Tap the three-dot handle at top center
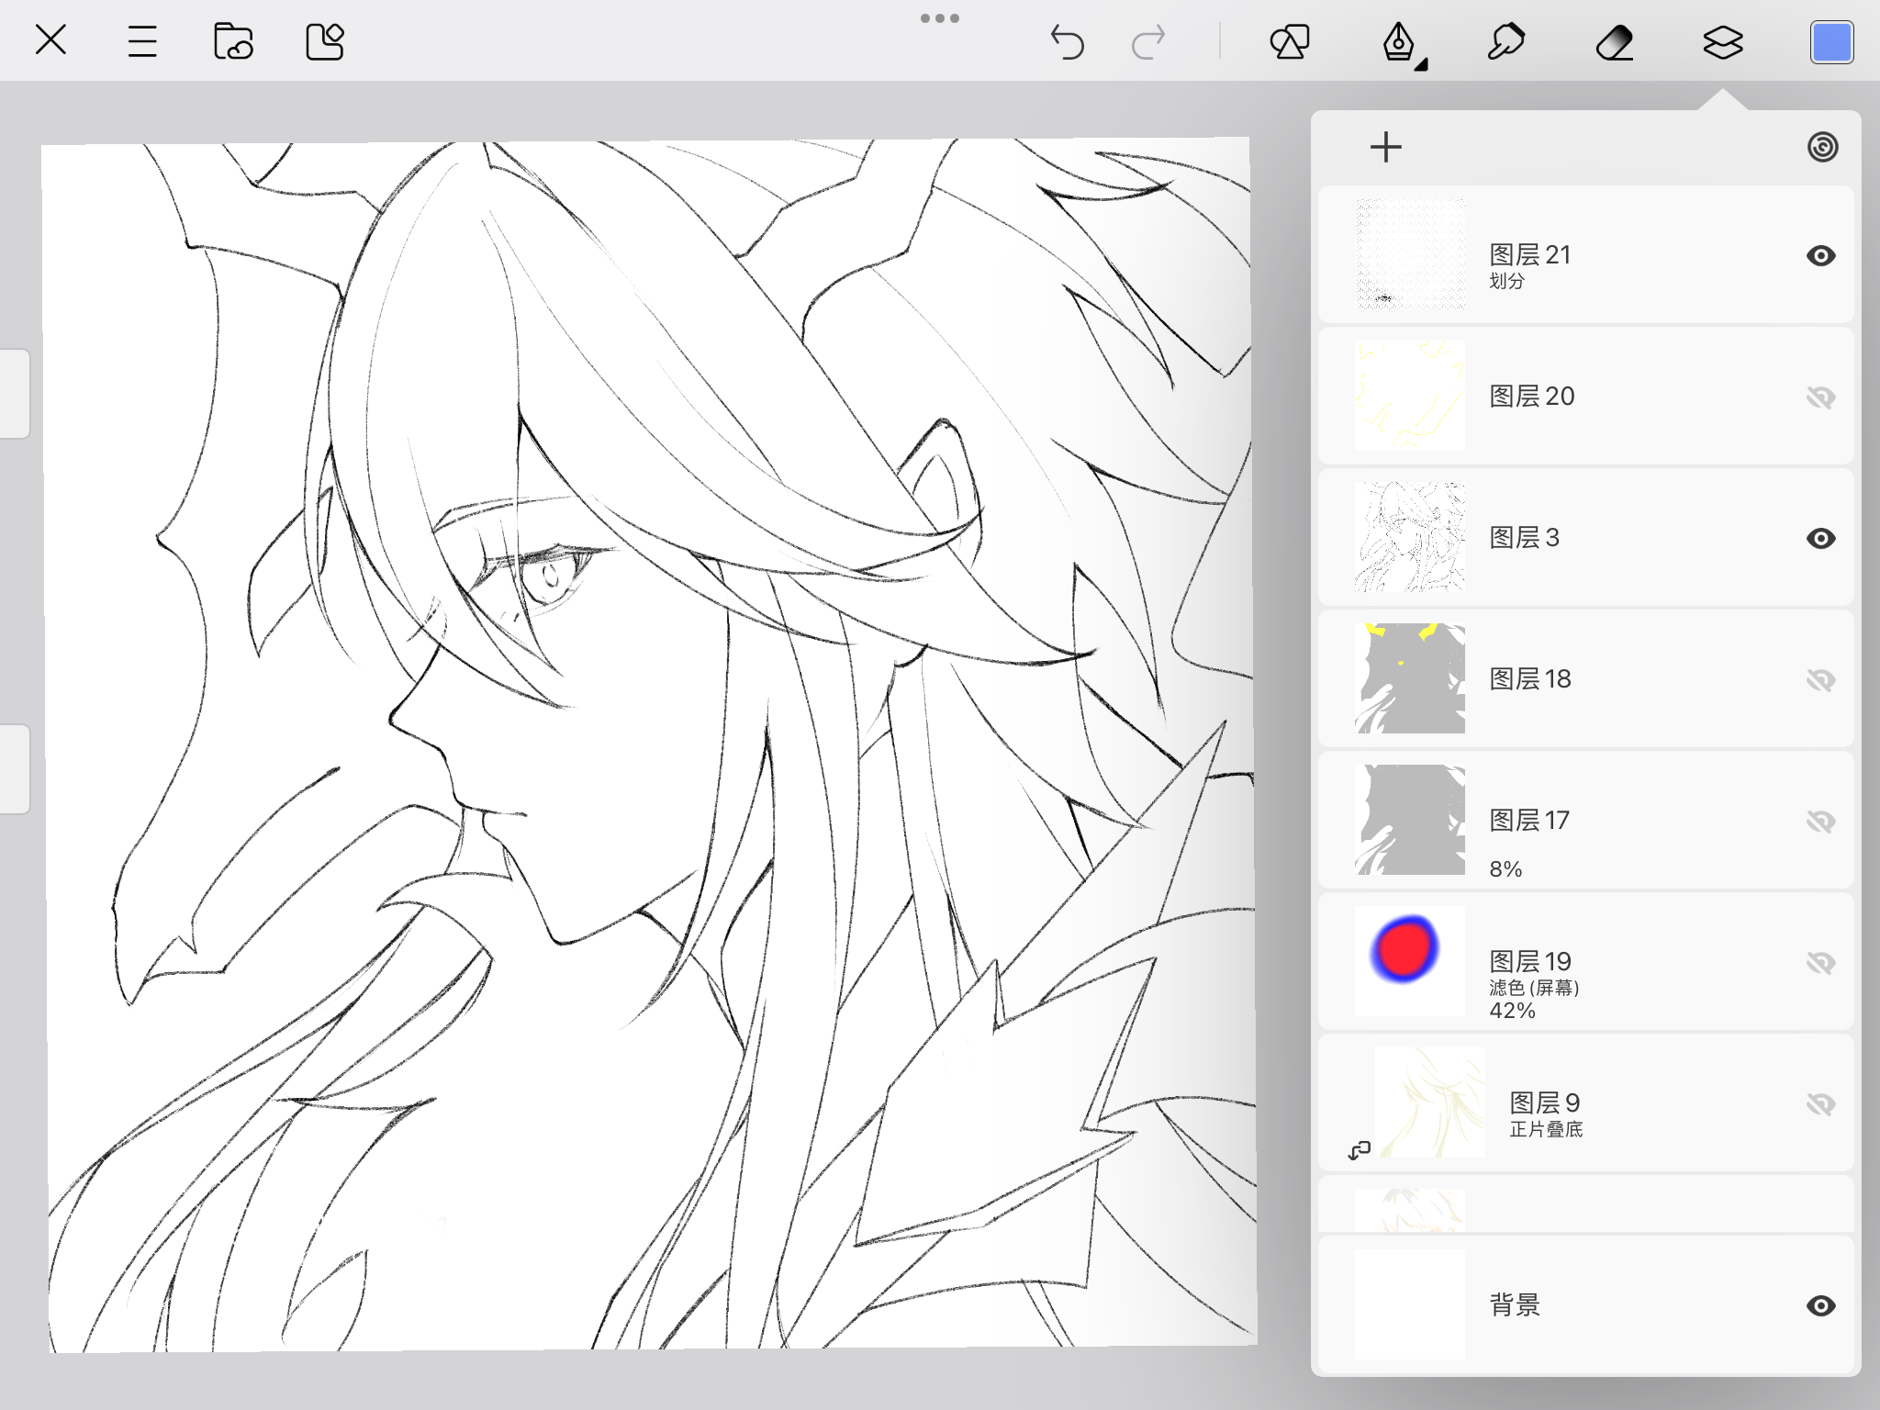This screenshot has width=1880, height=1410. pyautogui.click(x=940, y=18)
